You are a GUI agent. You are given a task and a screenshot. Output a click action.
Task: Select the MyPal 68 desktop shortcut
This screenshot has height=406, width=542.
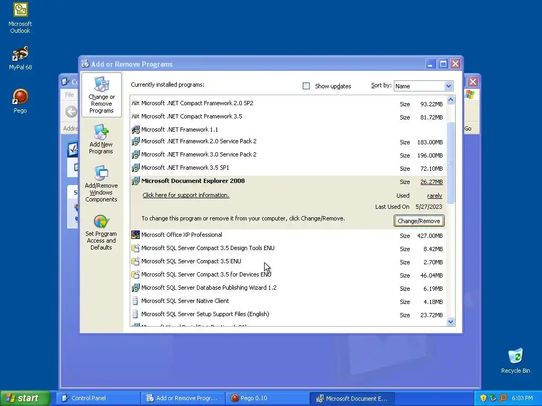(20, 58)
